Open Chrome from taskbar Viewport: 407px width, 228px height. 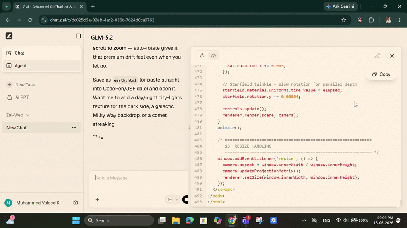(x=232, y=220)
